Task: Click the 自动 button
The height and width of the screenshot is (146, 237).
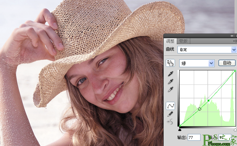Action: [227, 63]
